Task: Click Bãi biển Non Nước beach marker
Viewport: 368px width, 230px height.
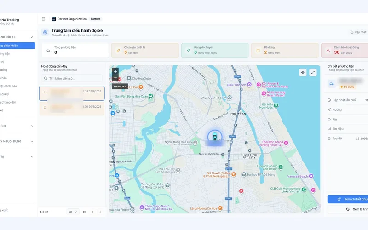Action: [x=276, y=105]
